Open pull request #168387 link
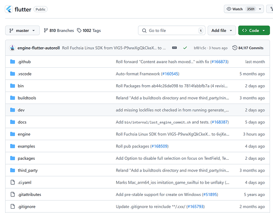Image resolution: width=273 pixels, height=213 pixels. pos(219,122)
